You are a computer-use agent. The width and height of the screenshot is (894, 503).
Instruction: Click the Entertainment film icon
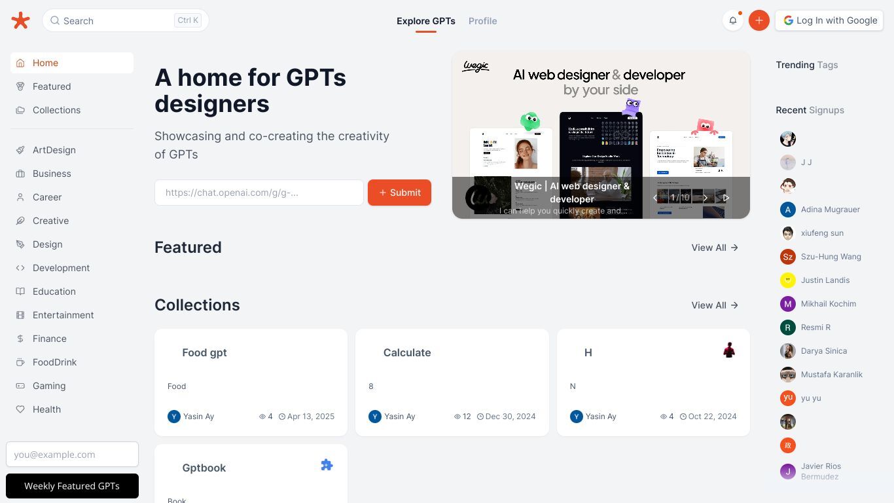[x=20, y=315]
